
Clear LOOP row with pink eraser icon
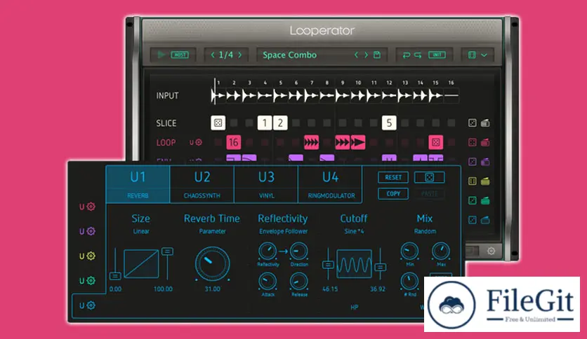(x=485, y=142)
